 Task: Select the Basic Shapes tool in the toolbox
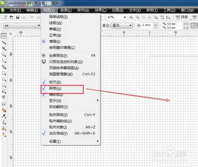tap(4, 92)
